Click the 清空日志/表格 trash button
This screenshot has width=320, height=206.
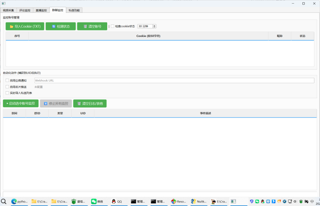tap(90, 104)
